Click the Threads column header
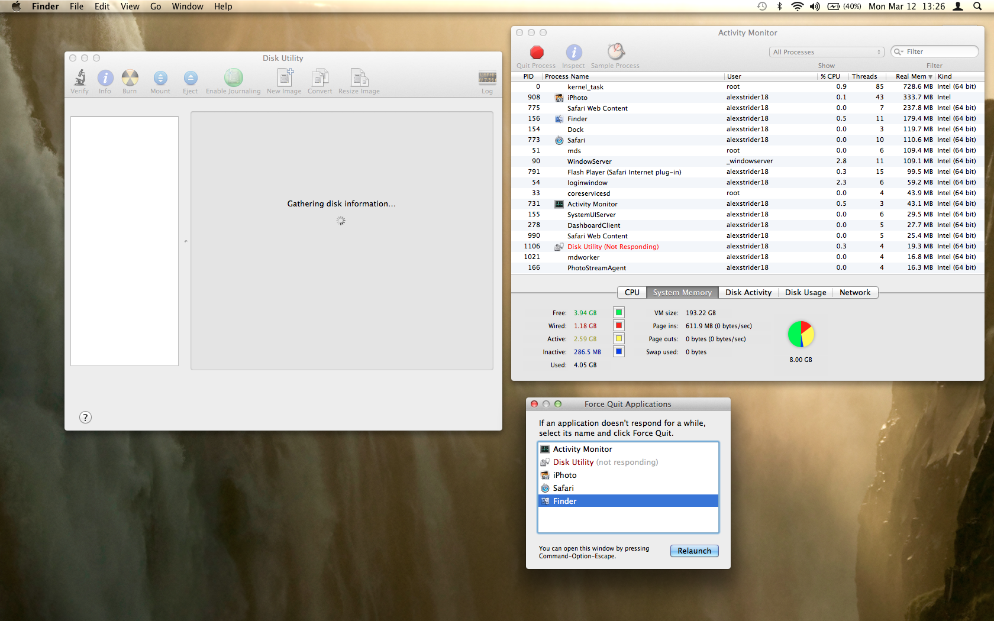Image resolution: width=994 pixels, height=621 pixels. [x=867, y=76]
